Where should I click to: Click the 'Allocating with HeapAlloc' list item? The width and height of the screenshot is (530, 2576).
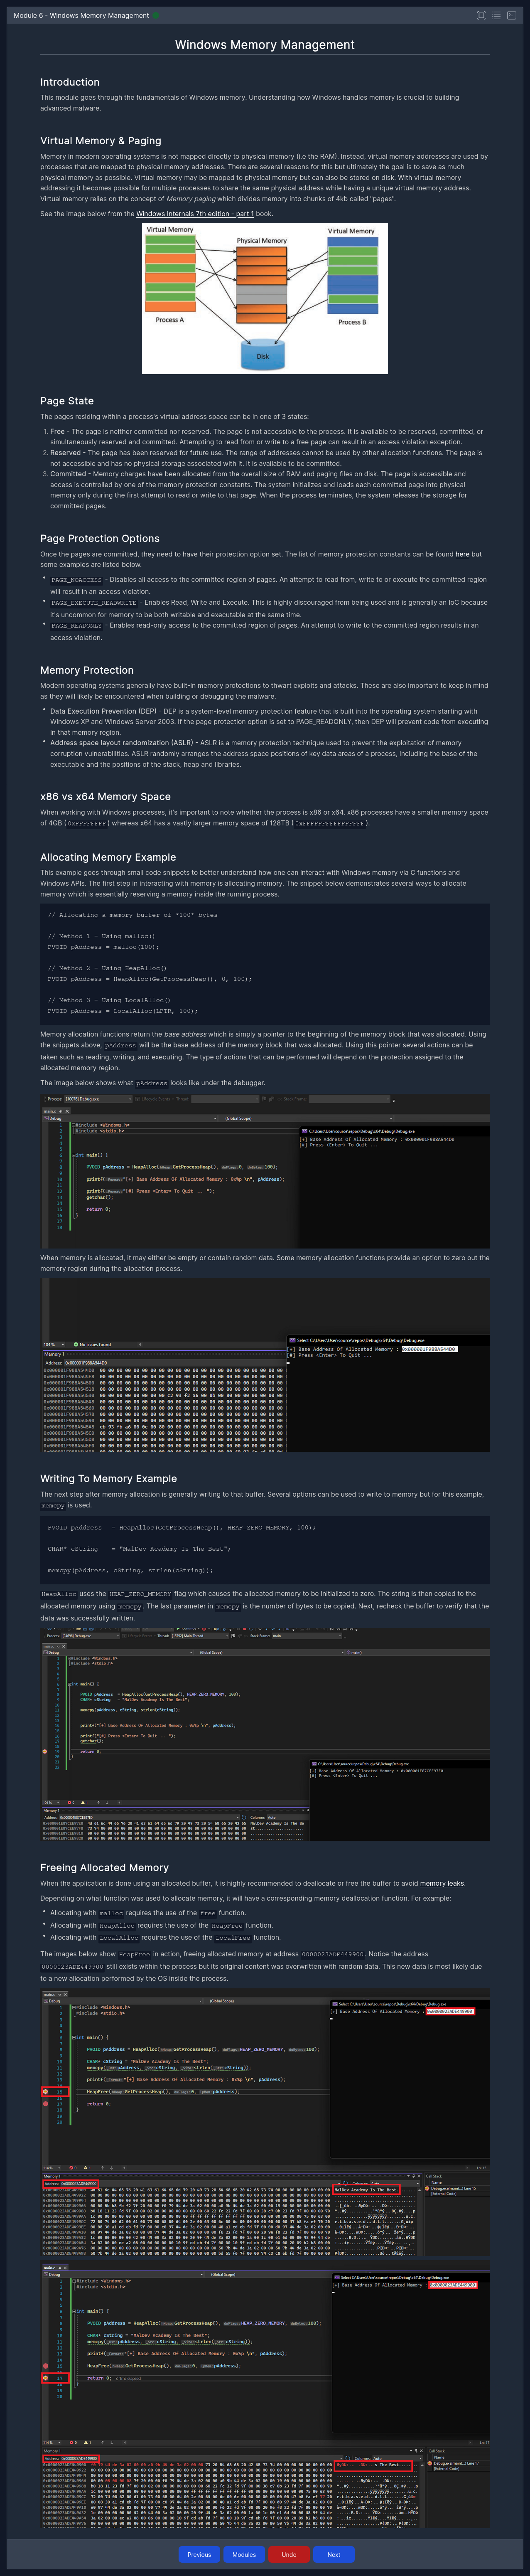click(161, 1925)
